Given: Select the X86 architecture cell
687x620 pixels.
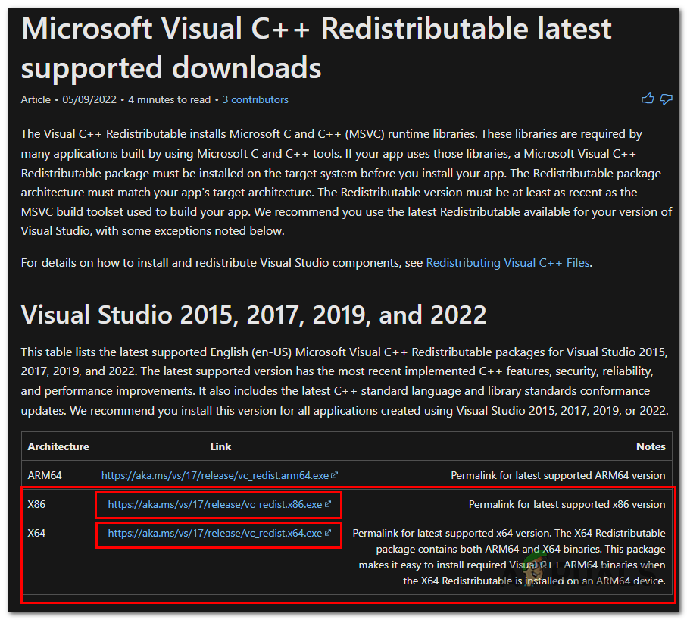Looking at the screenshot, I should (x=36, y=504).
